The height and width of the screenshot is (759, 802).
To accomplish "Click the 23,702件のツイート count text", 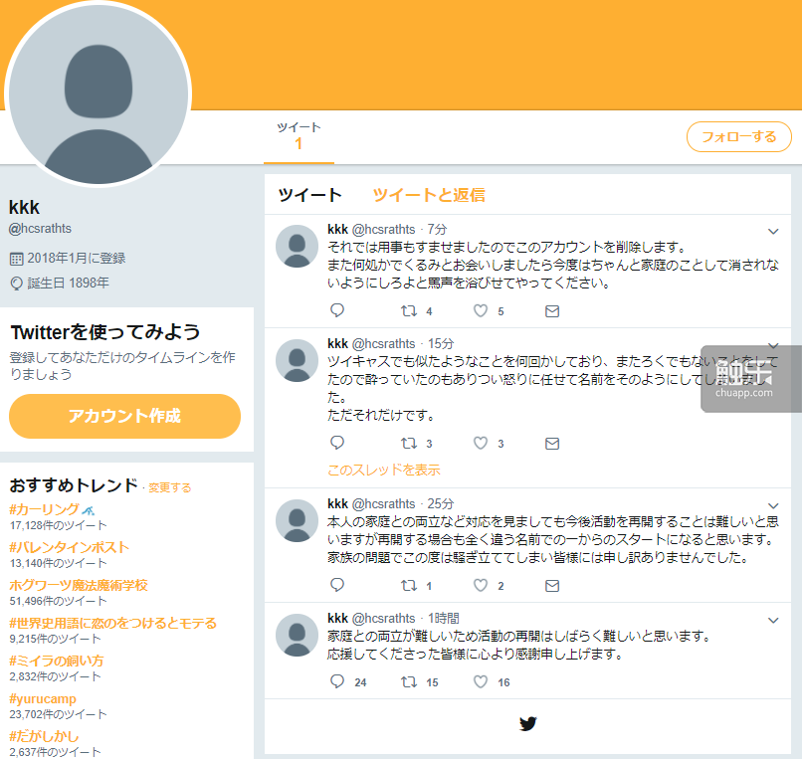I will 59,714.
